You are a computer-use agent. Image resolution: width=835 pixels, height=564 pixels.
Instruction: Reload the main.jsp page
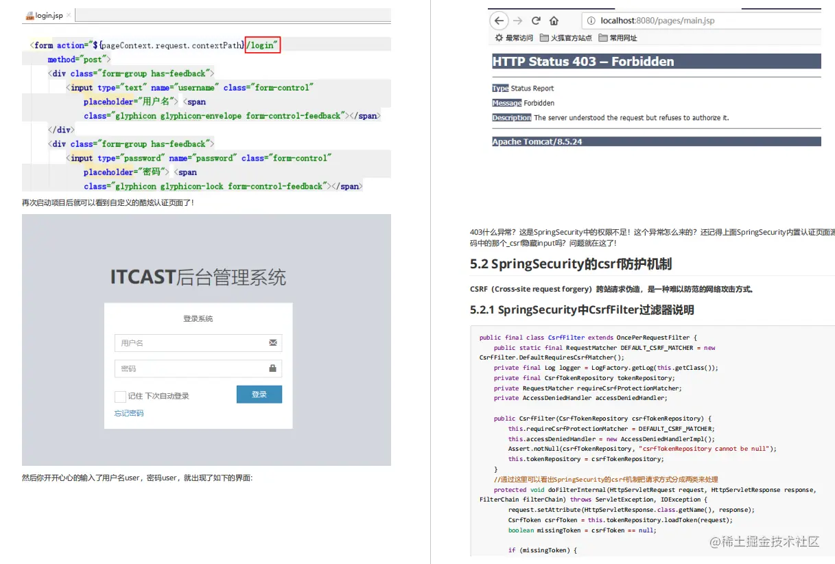tap(536, 21)
